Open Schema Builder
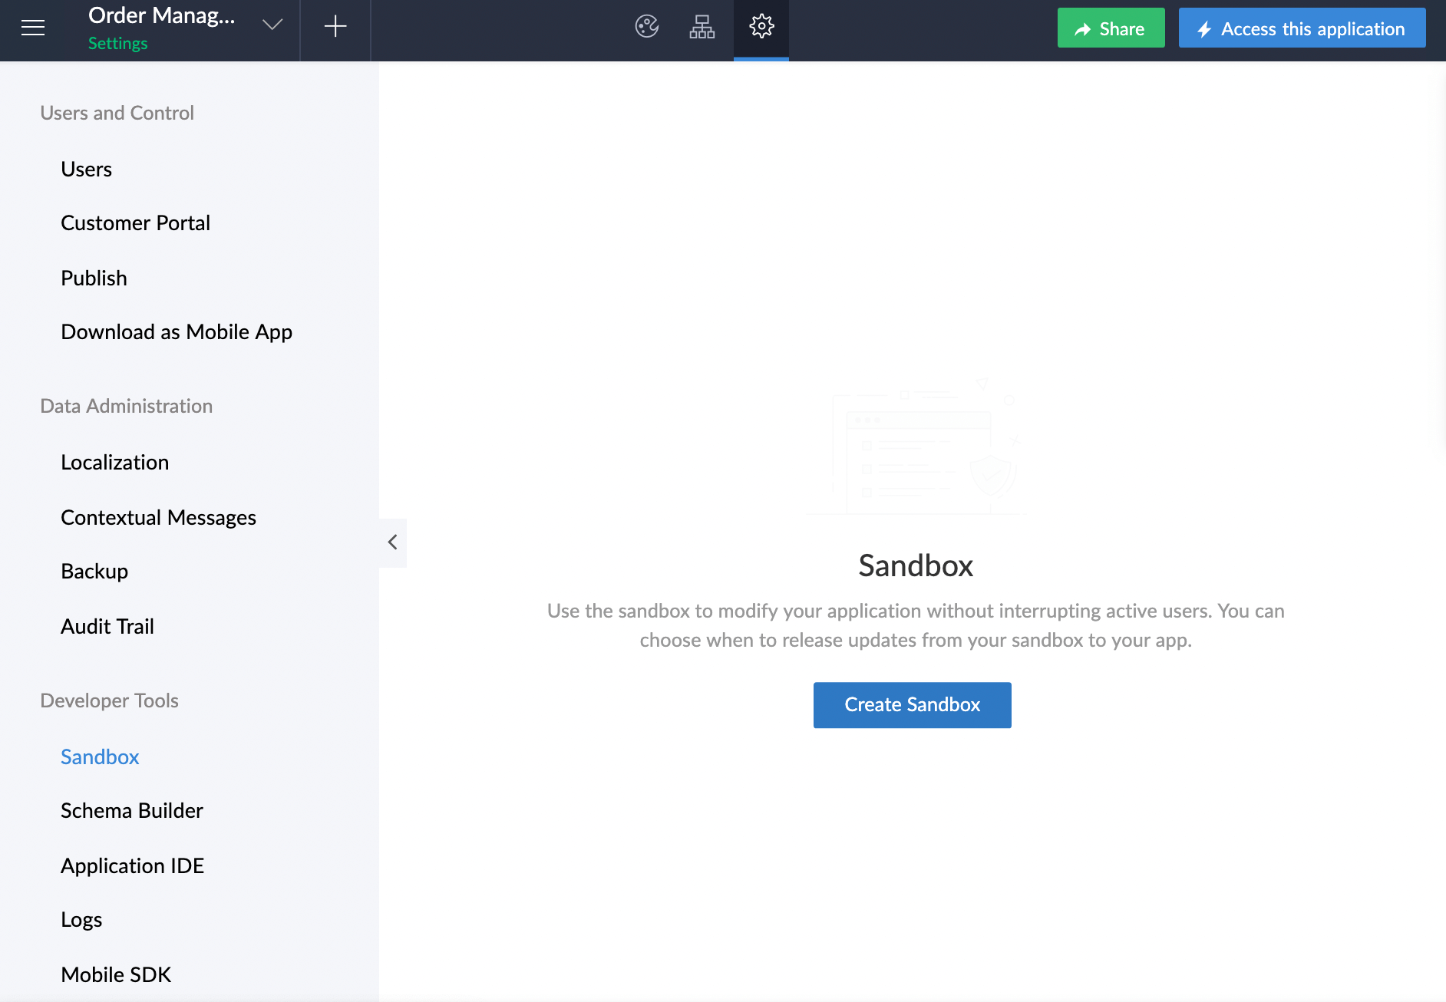 [x=131, y=811]
